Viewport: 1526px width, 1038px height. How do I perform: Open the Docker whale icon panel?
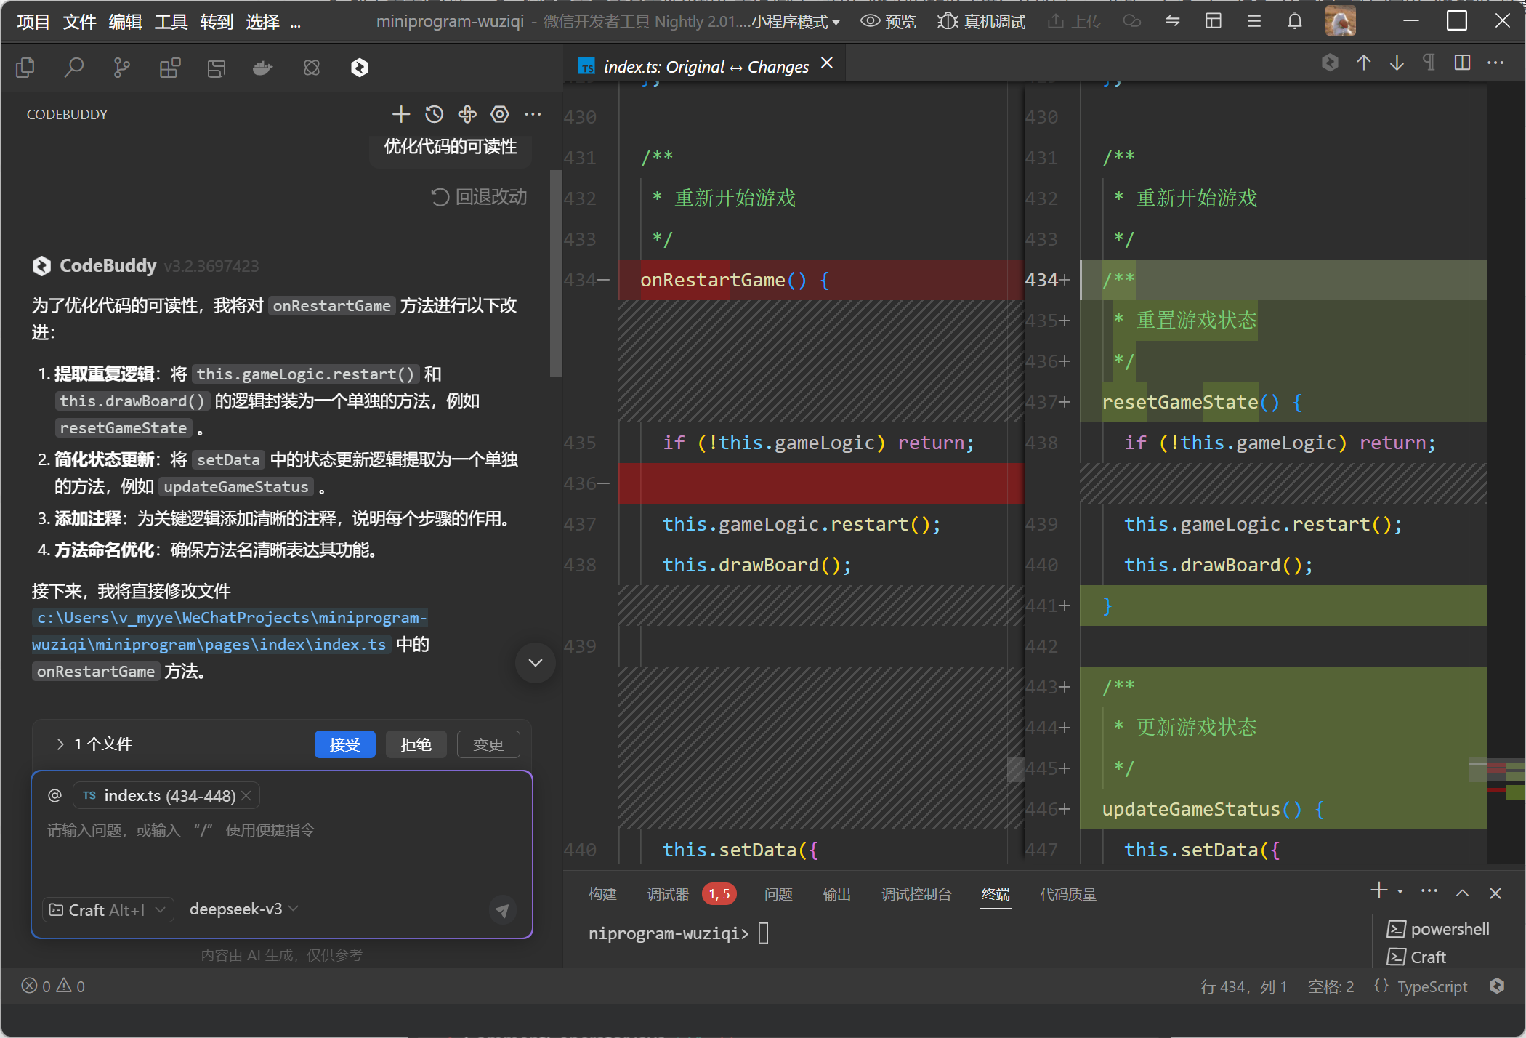(x=262, y=68)
